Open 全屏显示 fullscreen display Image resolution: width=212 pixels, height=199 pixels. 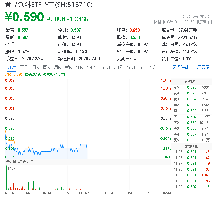201,67
